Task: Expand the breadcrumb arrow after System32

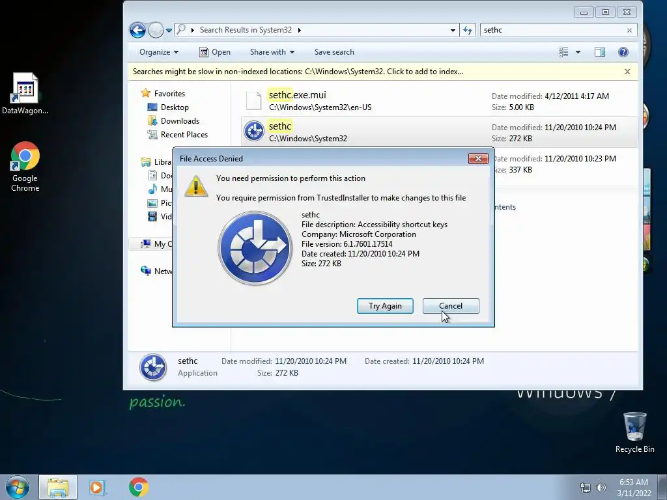Action: tap(300, 30)
